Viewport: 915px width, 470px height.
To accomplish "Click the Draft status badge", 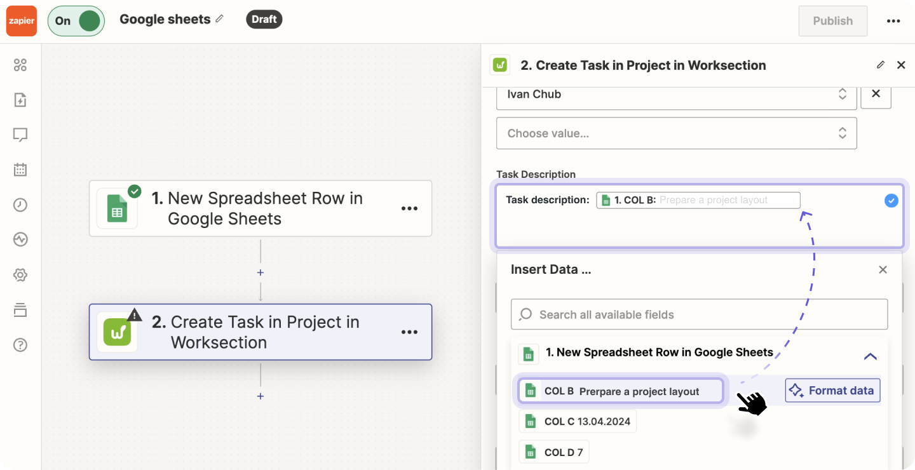I will [x=264, y=19].
